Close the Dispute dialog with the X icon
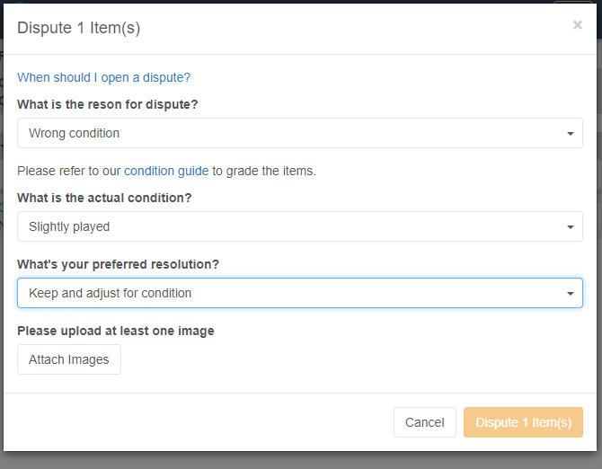 [x=578, y=25]
